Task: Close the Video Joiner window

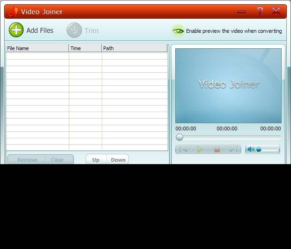Action: pos(276,11)
